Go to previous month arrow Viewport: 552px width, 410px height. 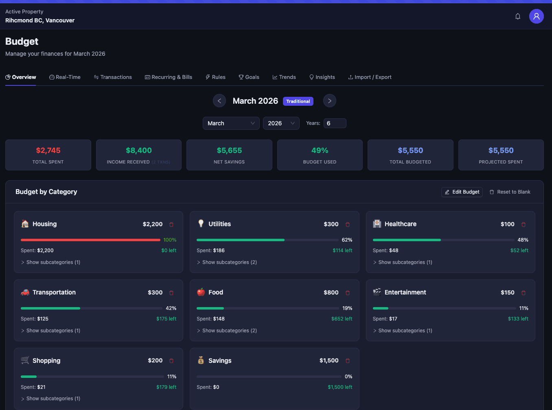[219, 101]
